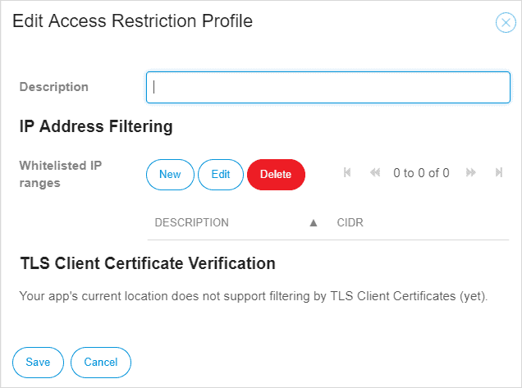Add a New whitelisted IP range
The height and width of the screenshot is (388, 522).
coord(170,174)
